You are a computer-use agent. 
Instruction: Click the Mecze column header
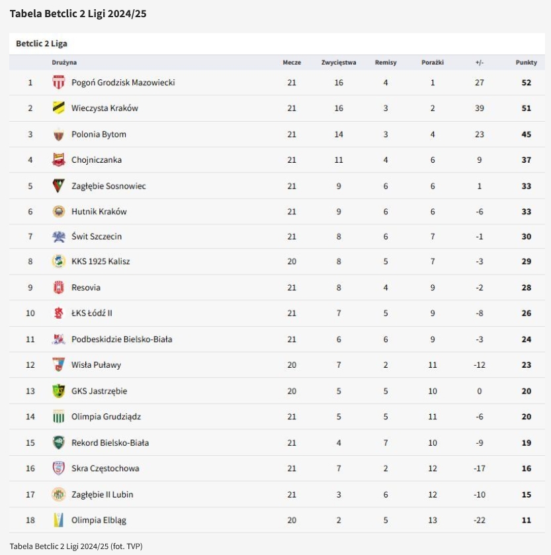pos(292,63)
